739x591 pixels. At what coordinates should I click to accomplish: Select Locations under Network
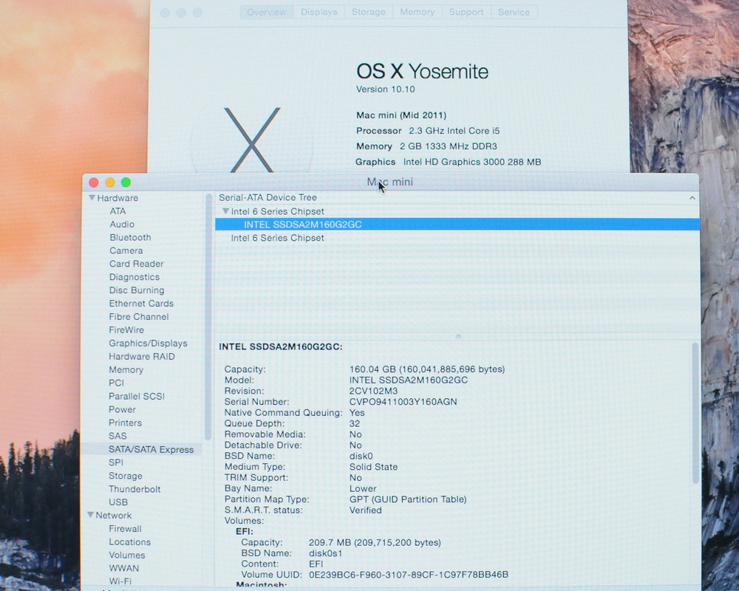click(x=129, y=542)
